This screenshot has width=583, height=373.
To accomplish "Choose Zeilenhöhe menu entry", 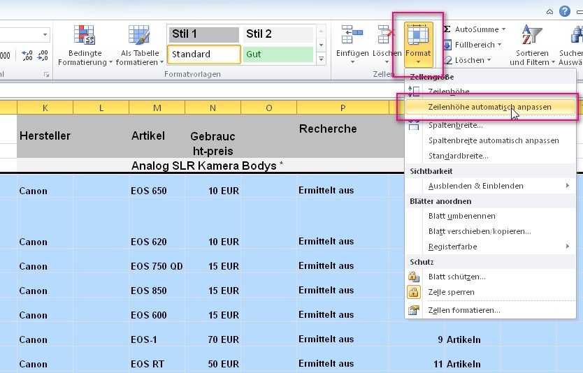I will tap(491, 91).
